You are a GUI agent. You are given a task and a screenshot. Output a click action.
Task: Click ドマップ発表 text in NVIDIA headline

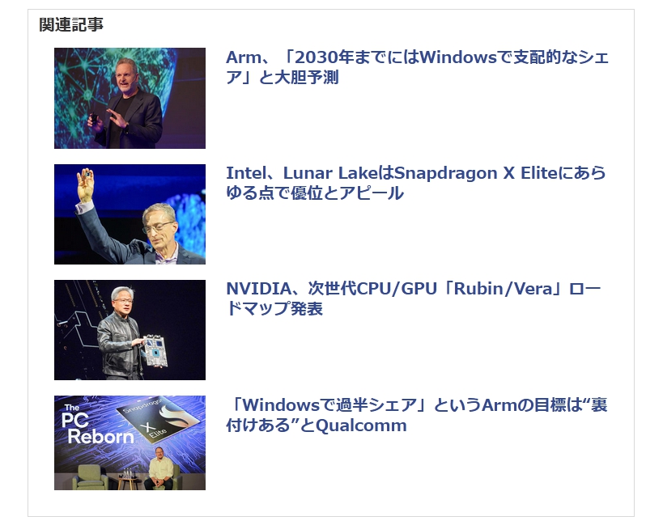pyautogui.click(x=274, y=309)
